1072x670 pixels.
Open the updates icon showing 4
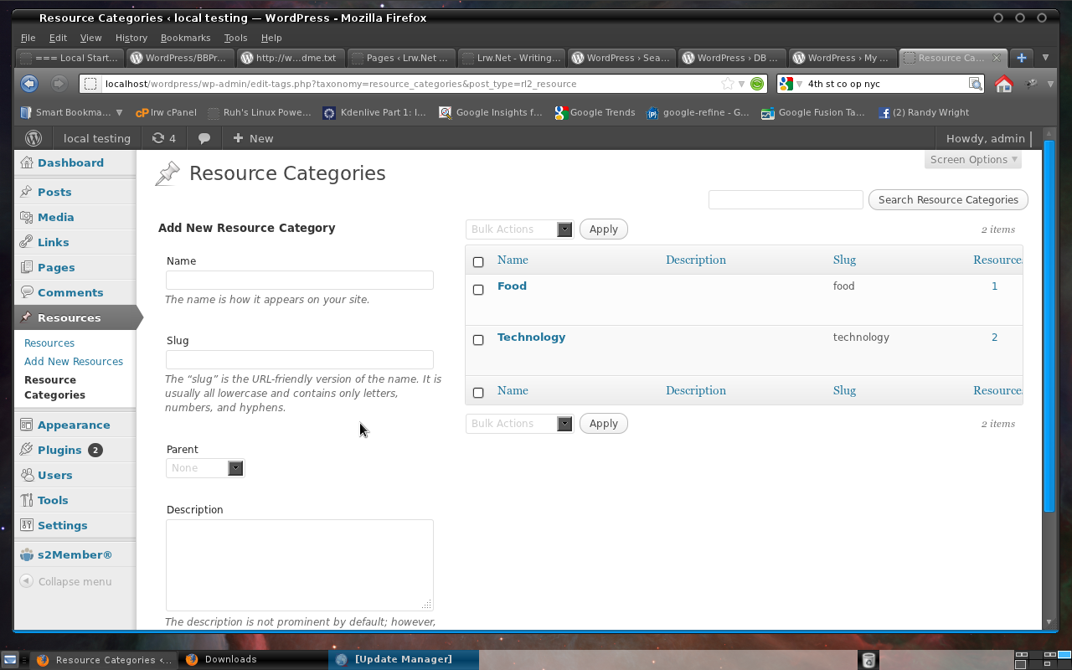[163, 138]
